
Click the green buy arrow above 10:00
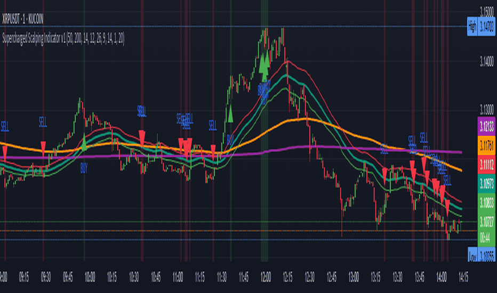coord(84,142)
